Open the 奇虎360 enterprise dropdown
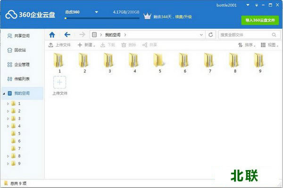This screenshot has height=188, width=283. tap(97, 12)
